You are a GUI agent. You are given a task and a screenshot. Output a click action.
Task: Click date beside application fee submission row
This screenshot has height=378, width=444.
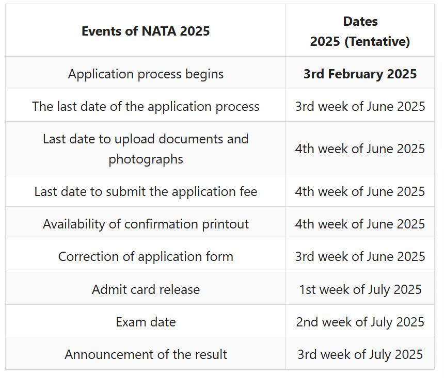360,191
